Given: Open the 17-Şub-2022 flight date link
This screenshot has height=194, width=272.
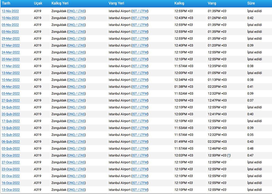Looking at the screenshot, I should click(x=11, y=121).
